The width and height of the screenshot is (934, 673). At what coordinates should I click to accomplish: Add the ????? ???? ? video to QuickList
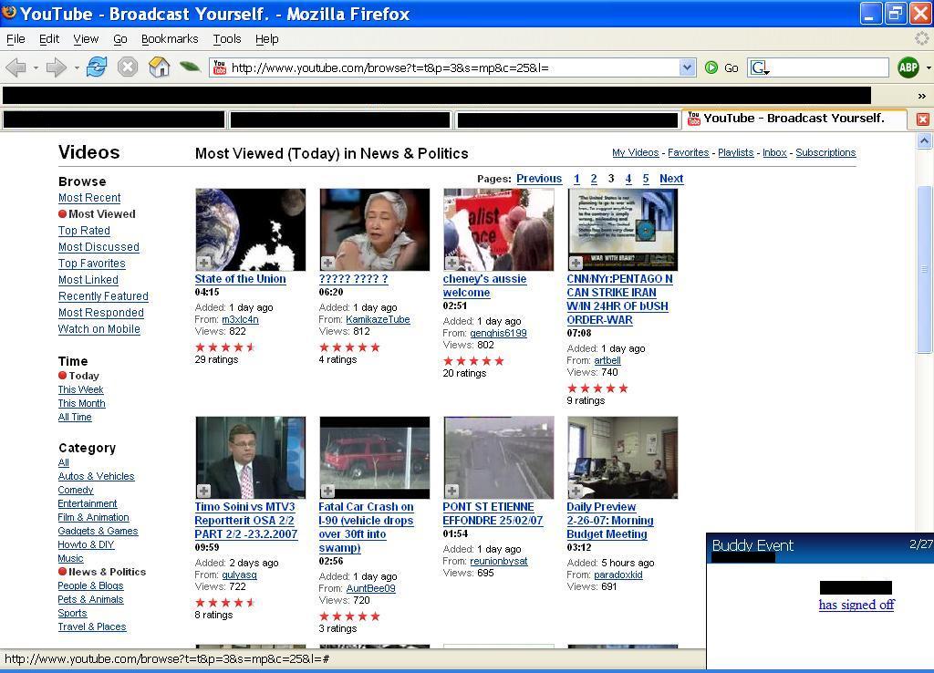click(x=327, y=263)
